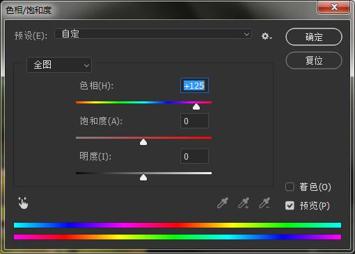Image resolution: width=355 pixels, height=254 pixels.
Task: Click the lower shifted color bar
Action: tap(177, 237)
